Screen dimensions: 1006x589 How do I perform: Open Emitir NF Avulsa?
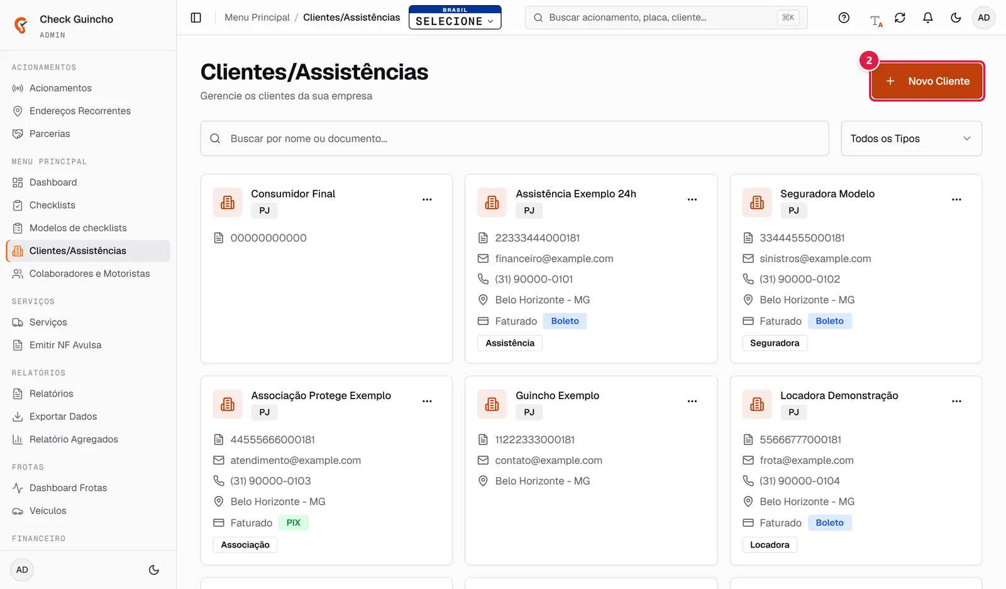(88, 345)
